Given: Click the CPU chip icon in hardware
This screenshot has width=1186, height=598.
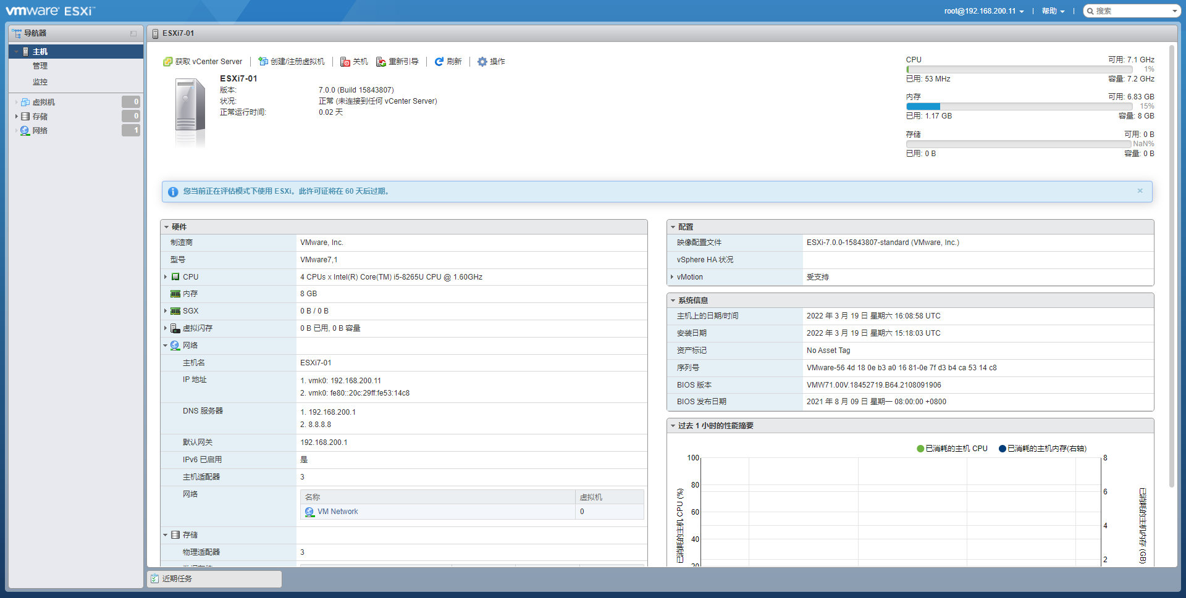Looking at the screenshot, I should coord(175,277).
